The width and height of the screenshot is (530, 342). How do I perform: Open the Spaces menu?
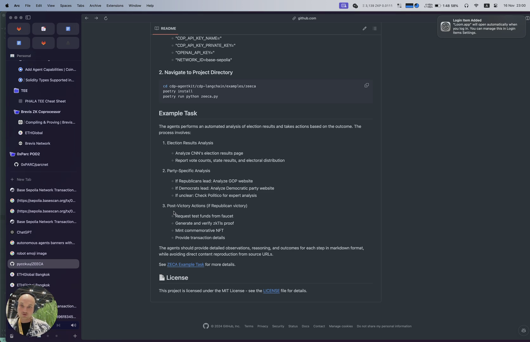pyautogui.click(x=66, y=5)
